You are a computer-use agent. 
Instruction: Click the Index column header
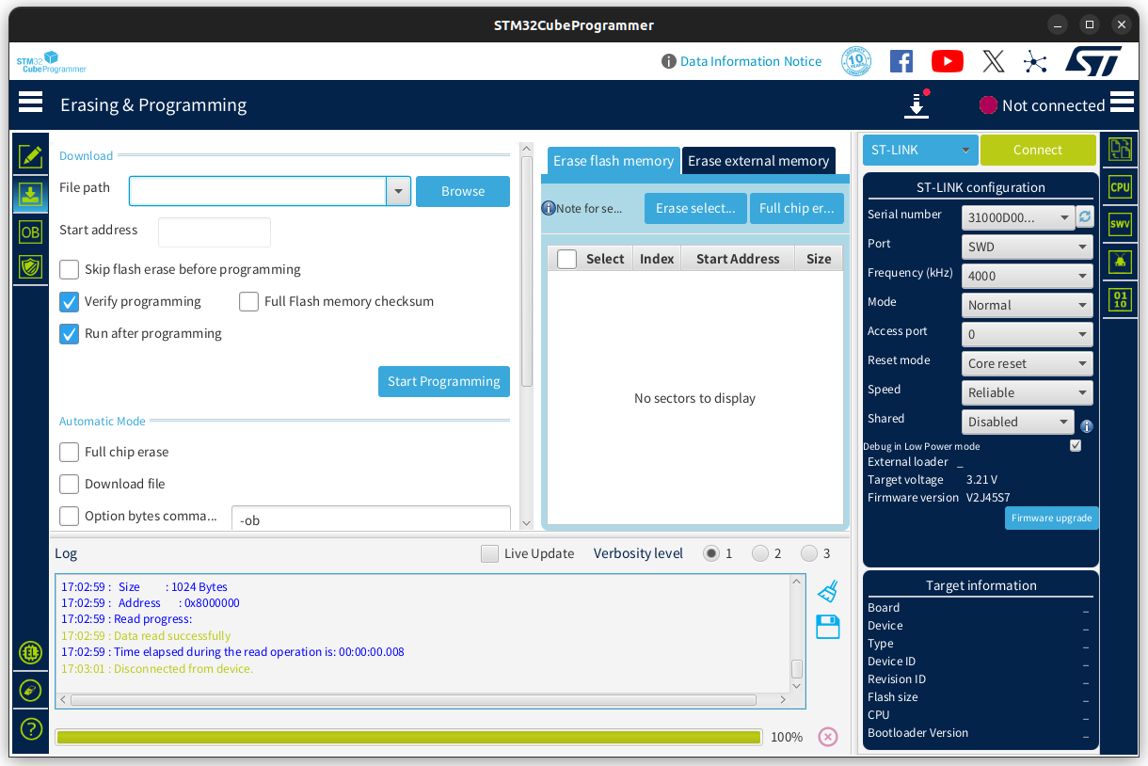tap(657, 259)
